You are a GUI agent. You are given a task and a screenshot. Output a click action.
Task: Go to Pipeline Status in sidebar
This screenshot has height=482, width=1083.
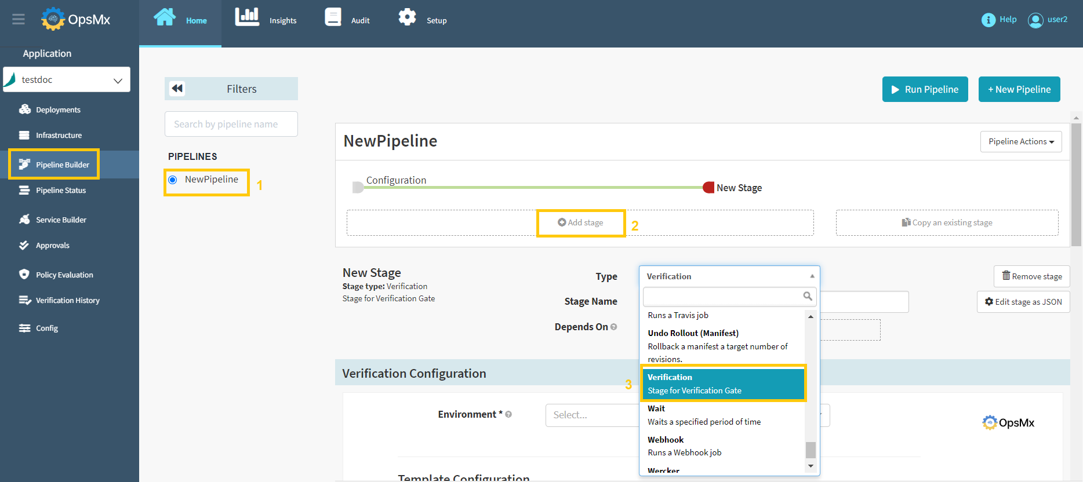click(x=60, y=191)
